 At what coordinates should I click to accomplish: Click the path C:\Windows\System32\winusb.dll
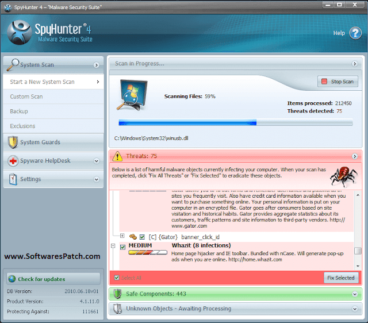[151, 139]
